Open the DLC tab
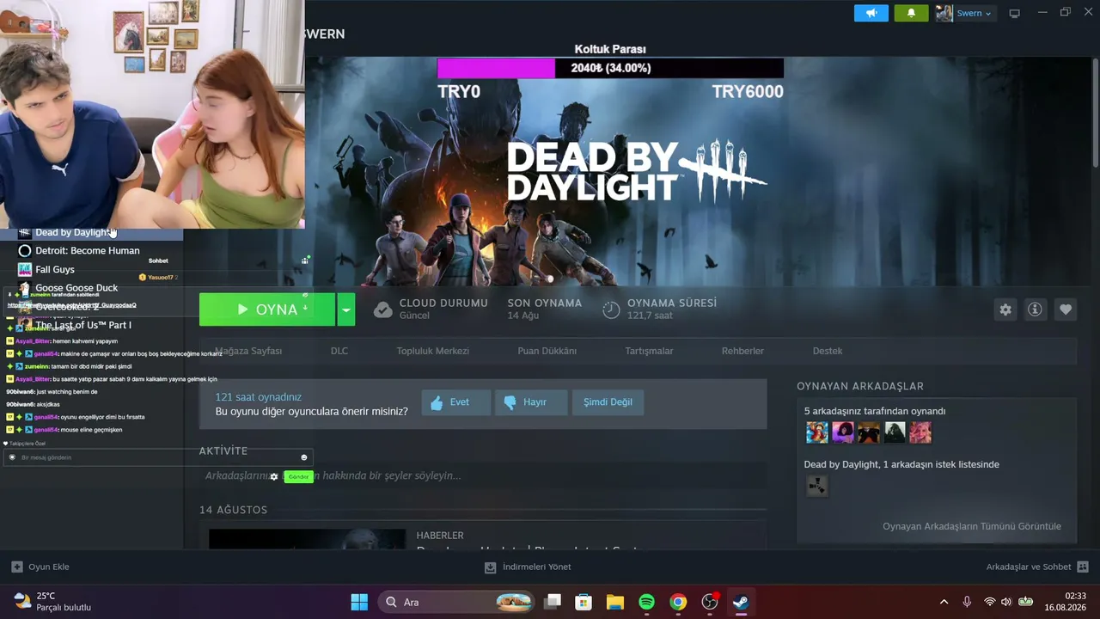This screenshot has height=619, width=1100. tap(339, 351)
